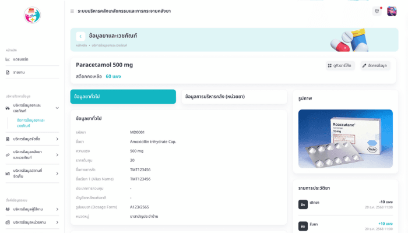Viewport: 408px width, 233px height.
Task: Click the รับยา history entry icon
Action: tap(303, 226)
